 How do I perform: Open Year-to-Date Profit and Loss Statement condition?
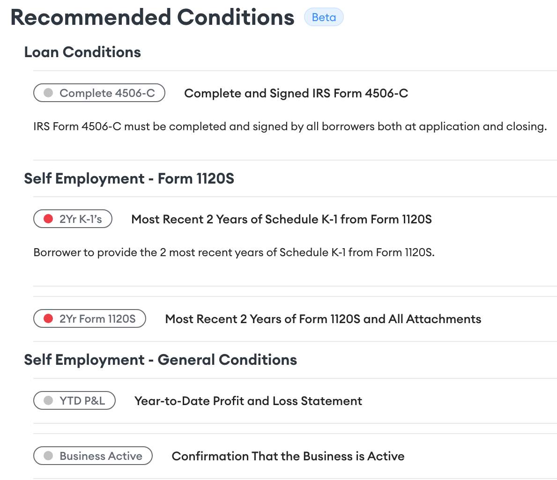(x=248, y=401)
